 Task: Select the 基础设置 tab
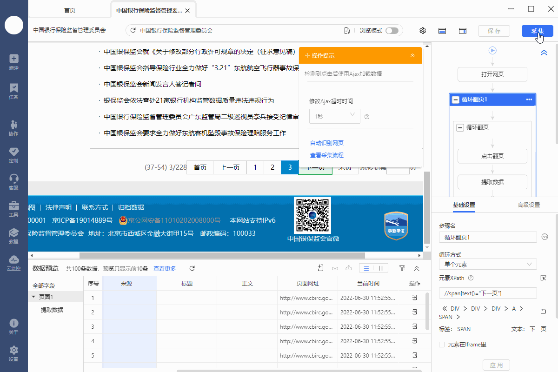(464, 205)
